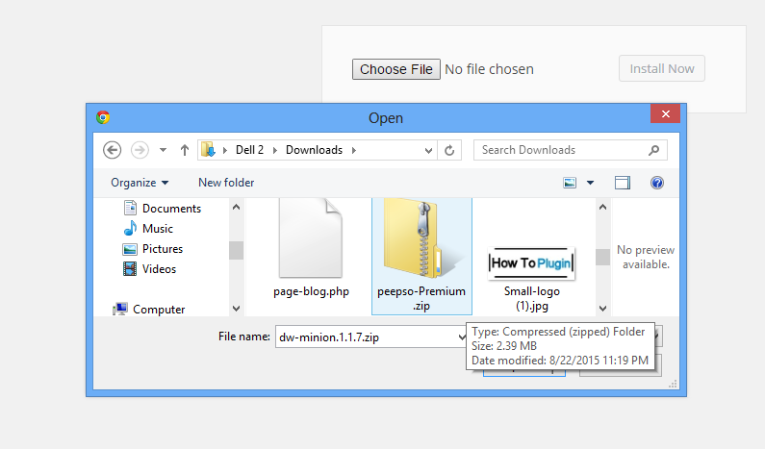The width and height of the screenshot is (765, 449).
Task: Click the Computer icon in sidebar
Action: (120, 309)
